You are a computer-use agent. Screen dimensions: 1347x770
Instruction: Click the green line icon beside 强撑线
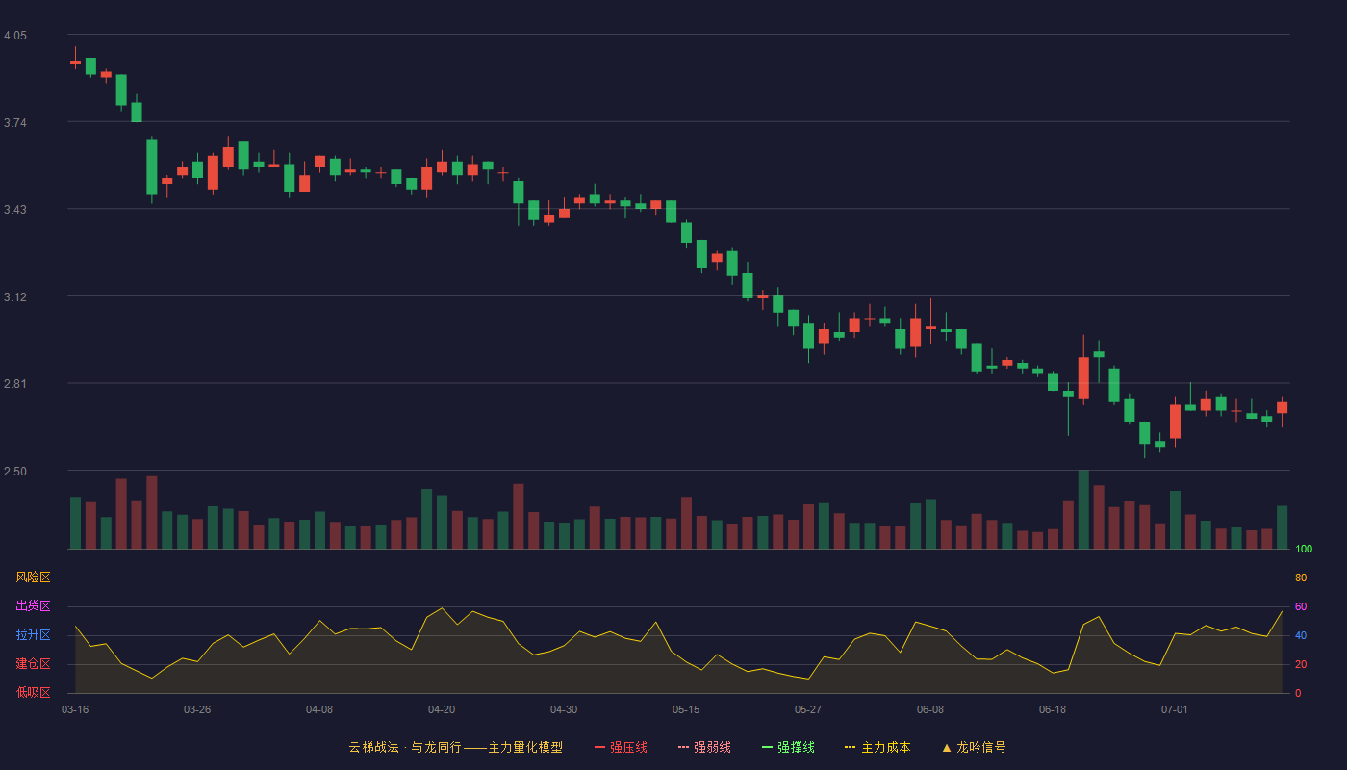click(x=767, y=747)
